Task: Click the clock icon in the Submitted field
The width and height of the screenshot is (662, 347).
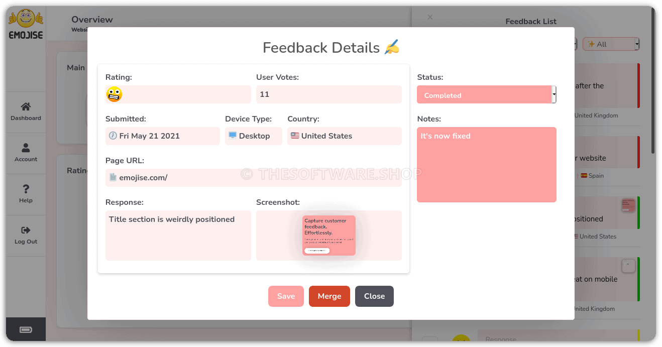Action: tap(113, 136)
